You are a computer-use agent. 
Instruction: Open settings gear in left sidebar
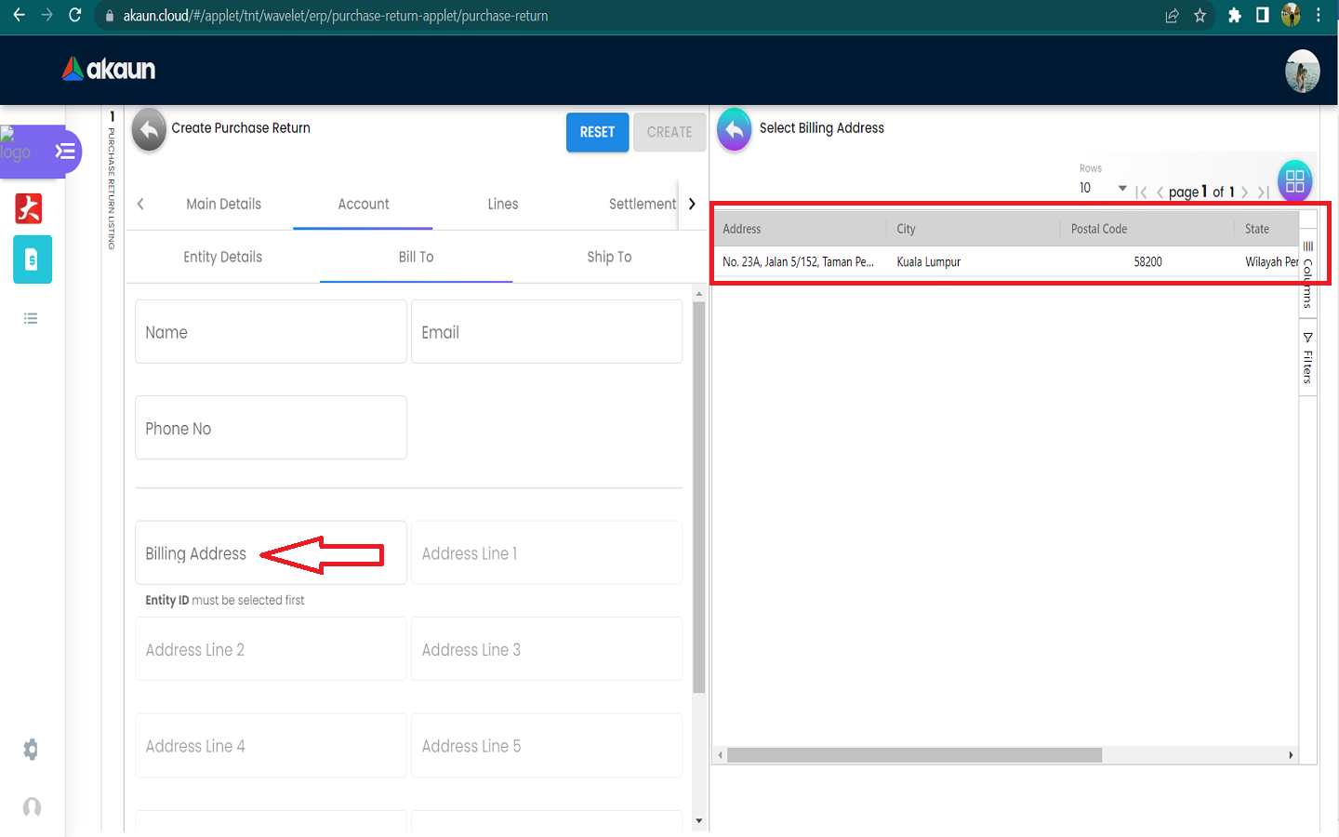tap(31, 750)
